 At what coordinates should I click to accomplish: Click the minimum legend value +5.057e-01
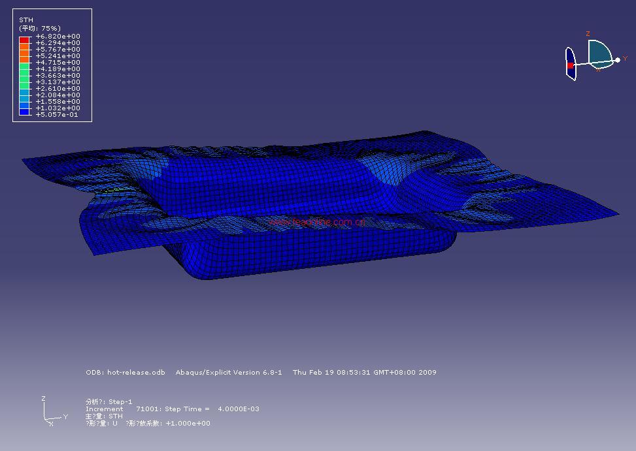tap(58, 115)
